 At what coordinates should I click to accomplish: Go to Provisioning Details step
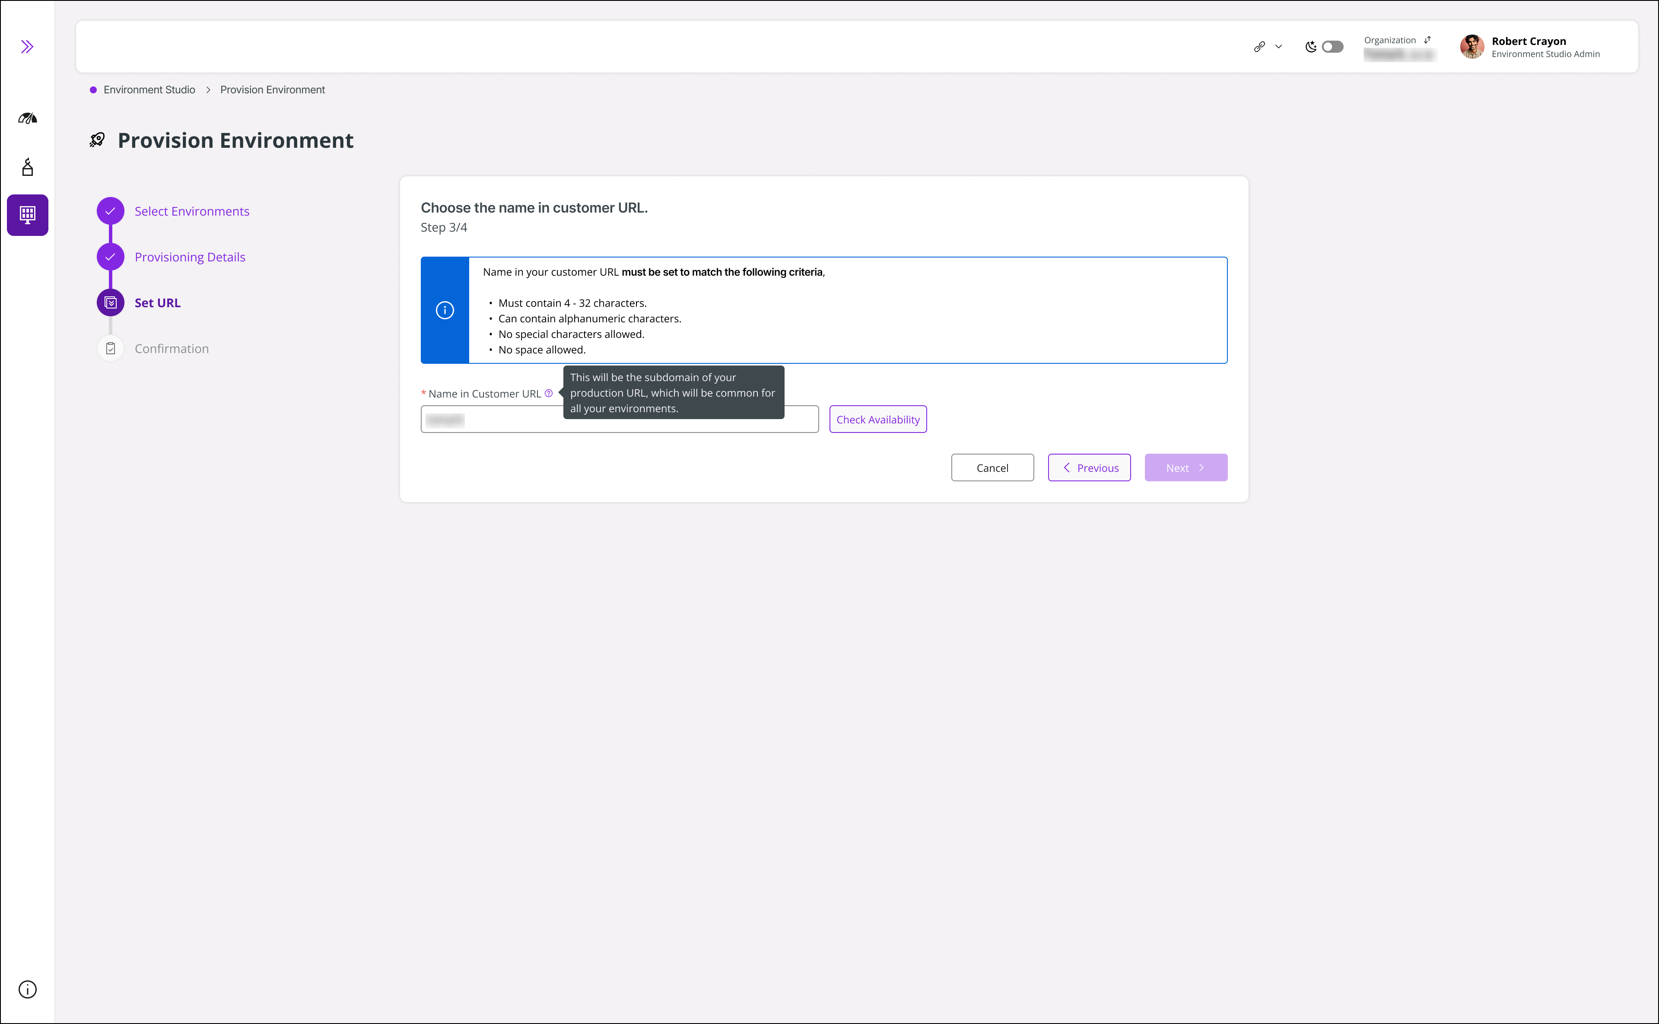click(190, 258)
